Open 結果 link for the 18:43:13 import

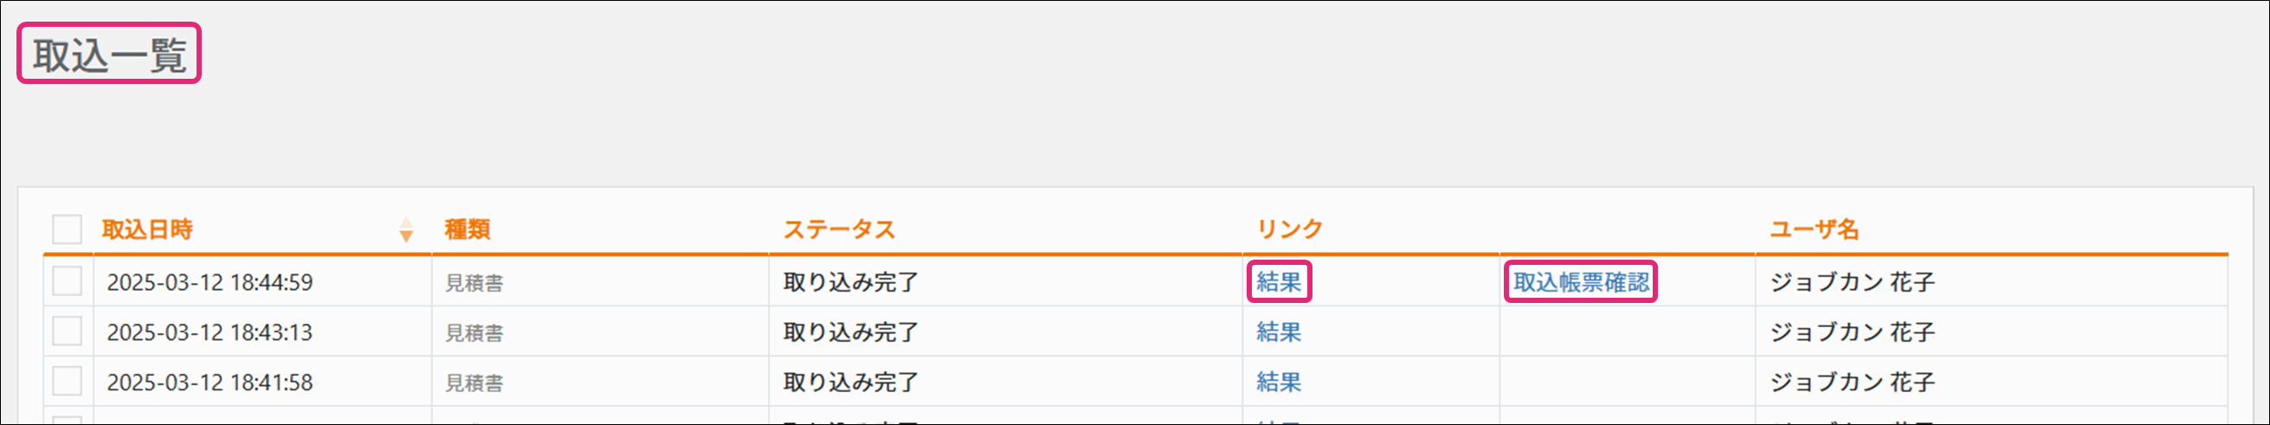pyautogui.click(x=1279, y=332)
